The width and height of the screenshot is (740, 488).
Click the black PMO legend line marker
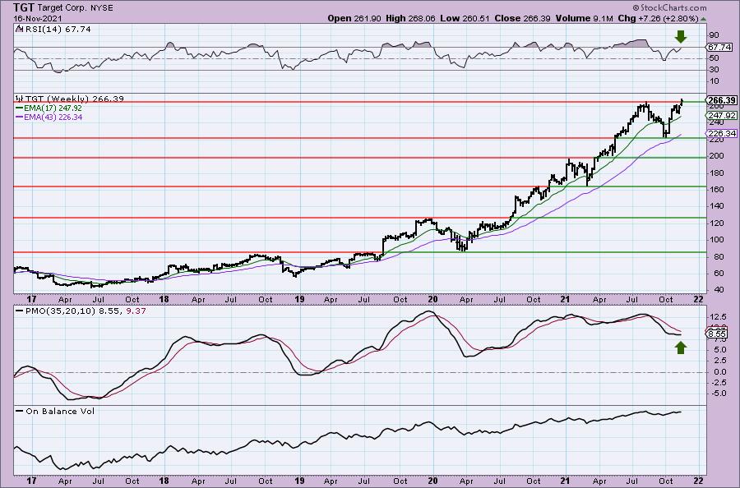(19, 311)
